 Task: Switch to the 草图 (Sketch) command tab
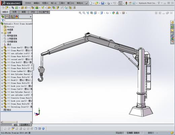point(24,12)
